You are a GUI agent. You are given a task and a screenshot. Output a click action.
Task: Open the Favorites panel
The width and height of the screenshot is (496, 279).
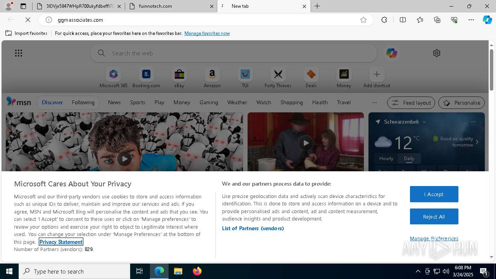tap(420, 20)
